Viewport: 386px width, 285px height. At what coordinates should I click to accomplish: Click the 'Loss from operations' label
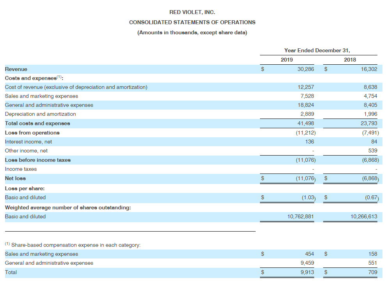(32, 133)
